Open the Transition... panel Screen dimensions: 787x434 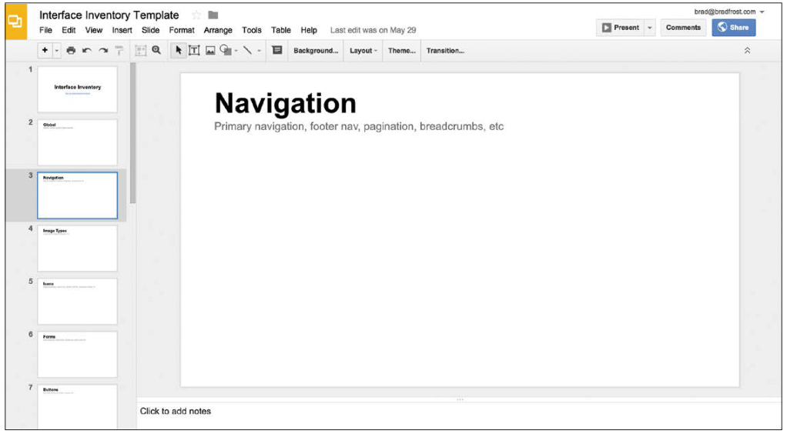tap(445, 51)
